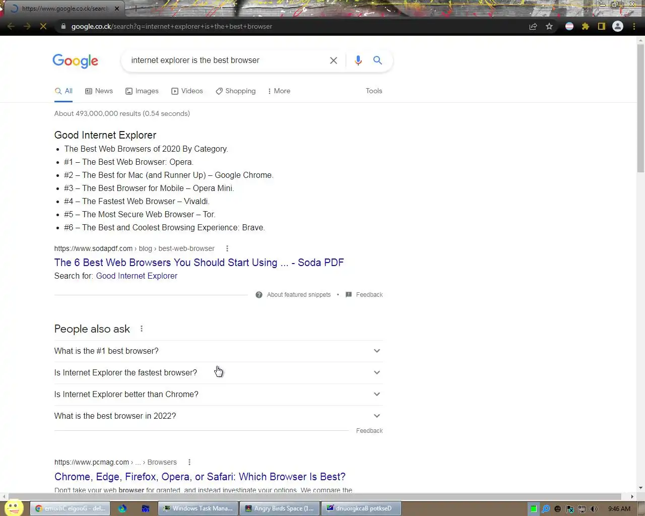Toggle the Chrome side panel

point(601,26)
